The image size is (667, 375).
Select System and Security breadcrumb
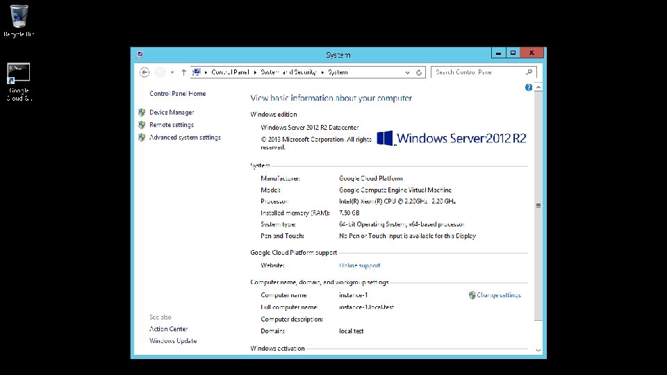tap(288, 72)
